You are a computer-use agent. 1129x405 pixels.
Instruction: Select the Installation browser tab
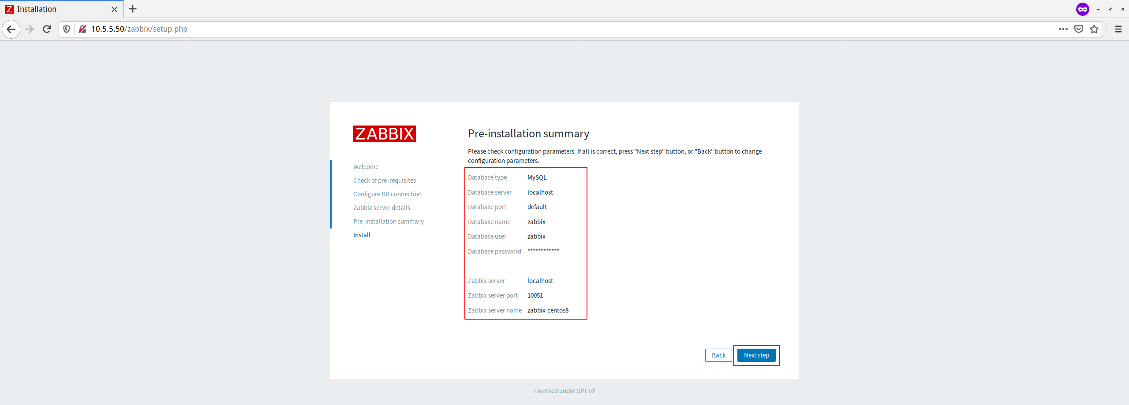[x=62, y=9]
